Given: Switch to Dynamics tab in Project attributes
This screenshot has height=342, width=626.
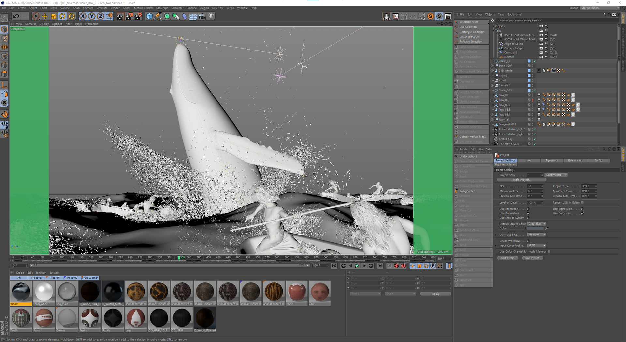Looking at the screenshot, I should click(x=552, y=160).
